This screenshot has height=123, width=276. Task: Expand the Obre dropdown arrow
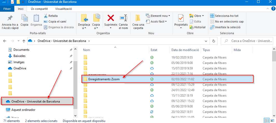coord(203,16)
